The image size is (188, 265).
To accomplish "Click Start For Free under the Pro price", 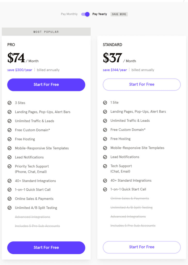I will (46, 85).
